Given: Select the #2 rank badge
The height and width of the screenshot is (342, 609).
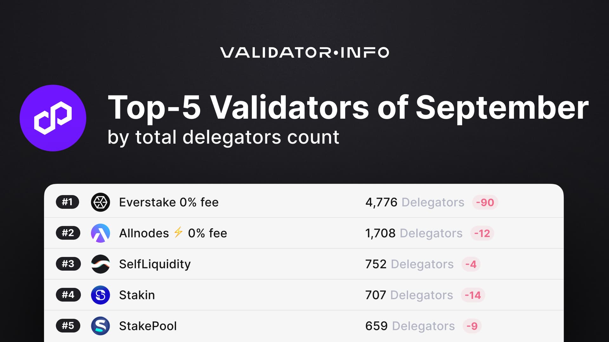Looking at the screenshot, I should (x=68, y=233).
